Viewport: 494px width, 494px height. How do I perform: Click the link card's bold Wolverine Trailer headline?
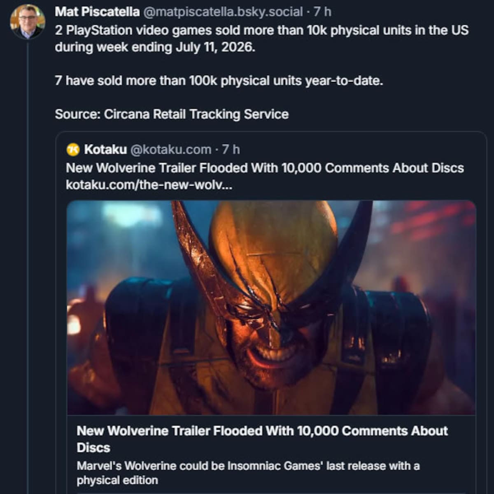262,439
